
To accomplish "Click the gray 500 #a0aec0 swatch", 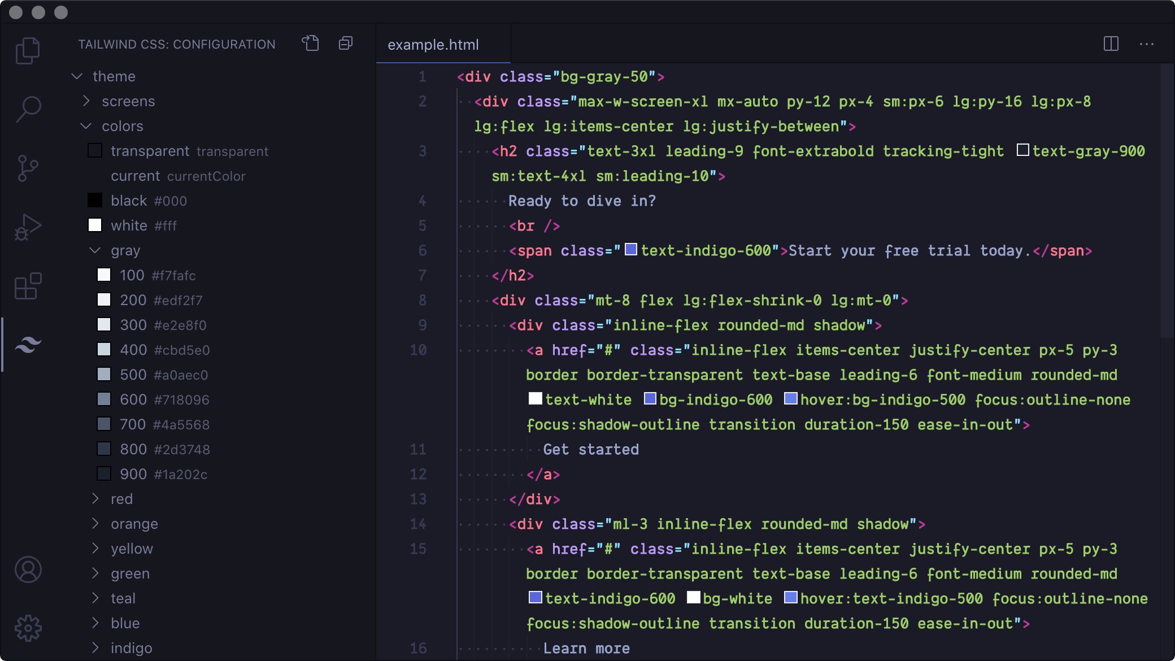I will click(x=104, y=375).
